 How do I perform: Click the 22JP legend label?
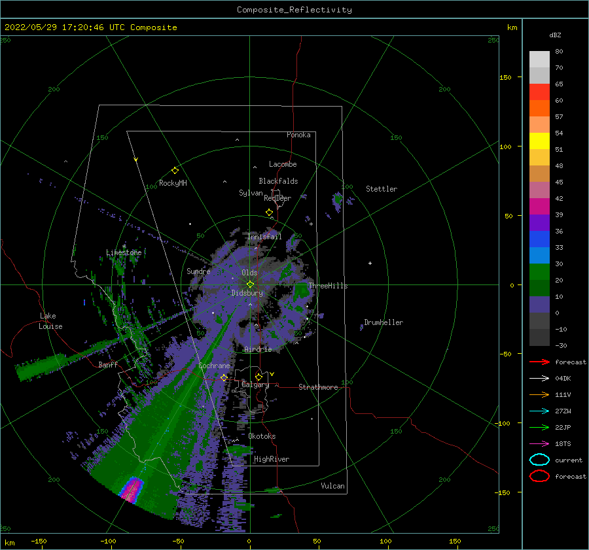point(563,427)
